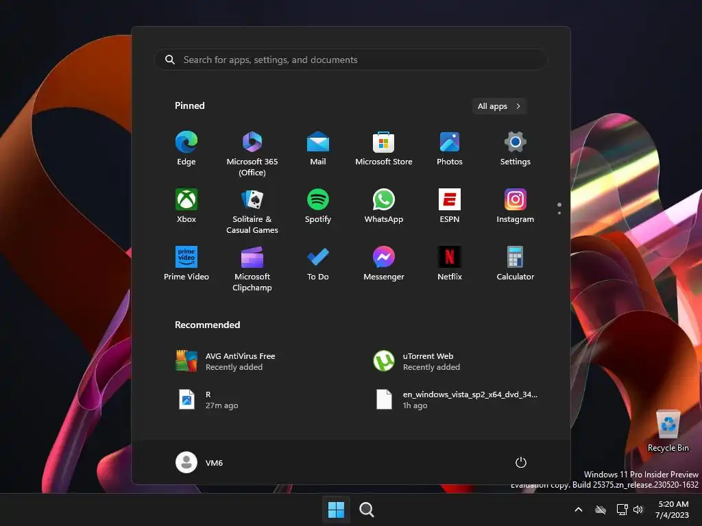Open volume control in system tray
702x526 pixels.
pos(638,510)
